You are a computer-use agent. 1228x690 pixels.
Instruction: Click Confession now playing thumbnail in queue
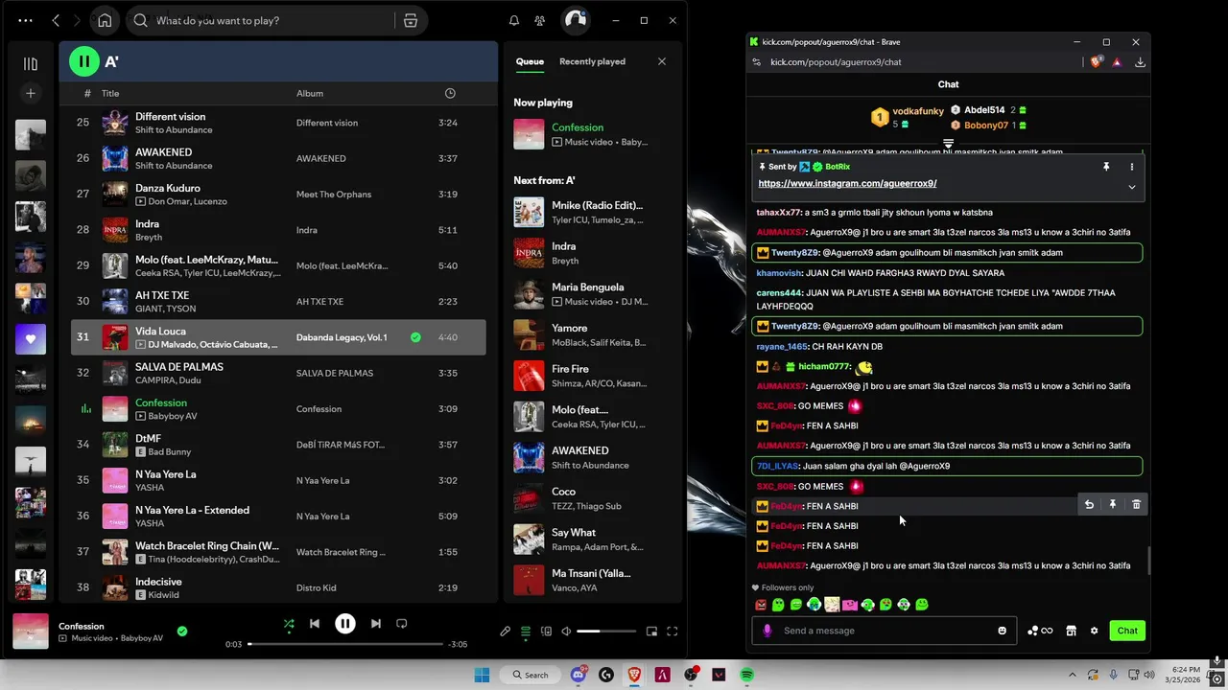[529, 134]
